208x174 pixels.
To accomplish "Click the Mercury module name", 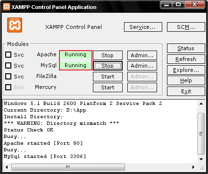I will click(46, 87).
